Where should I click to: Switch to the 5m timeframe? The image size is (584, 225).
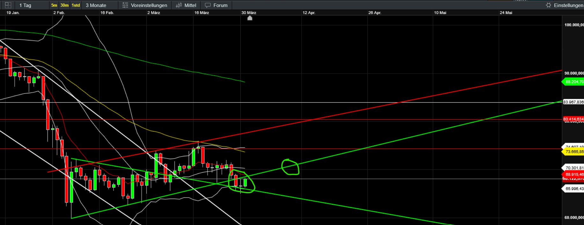[x=54, y=5]
